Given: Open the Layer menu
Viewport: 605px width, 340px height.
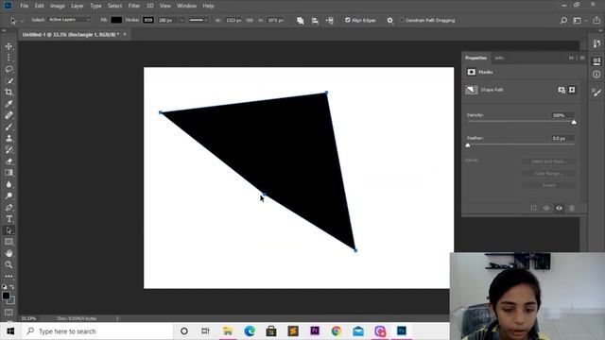Looking at the screenshot, I should pos(78,6).
